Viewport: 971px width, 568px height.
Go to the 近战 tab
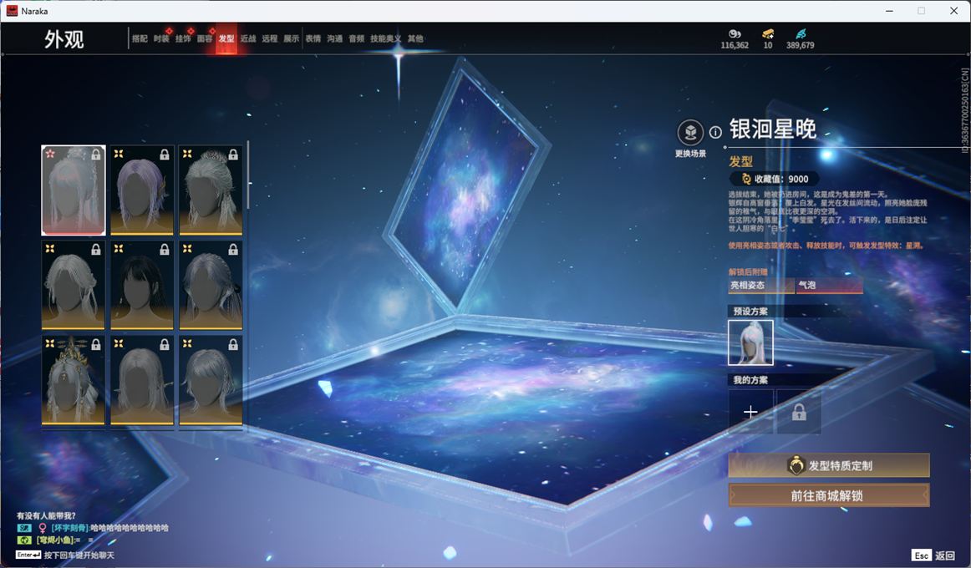tap(247, 38)
